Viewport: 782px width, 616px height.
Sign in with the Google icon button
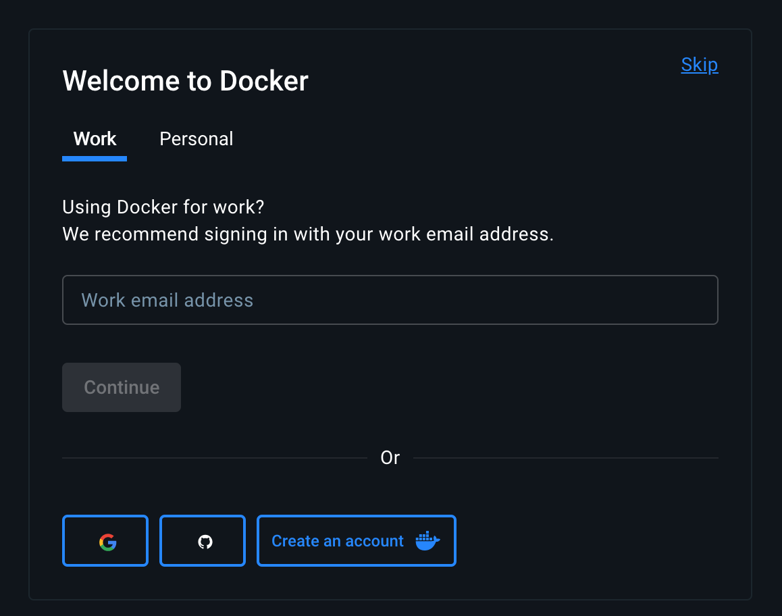pyautogui.click(x=105, y=540)
